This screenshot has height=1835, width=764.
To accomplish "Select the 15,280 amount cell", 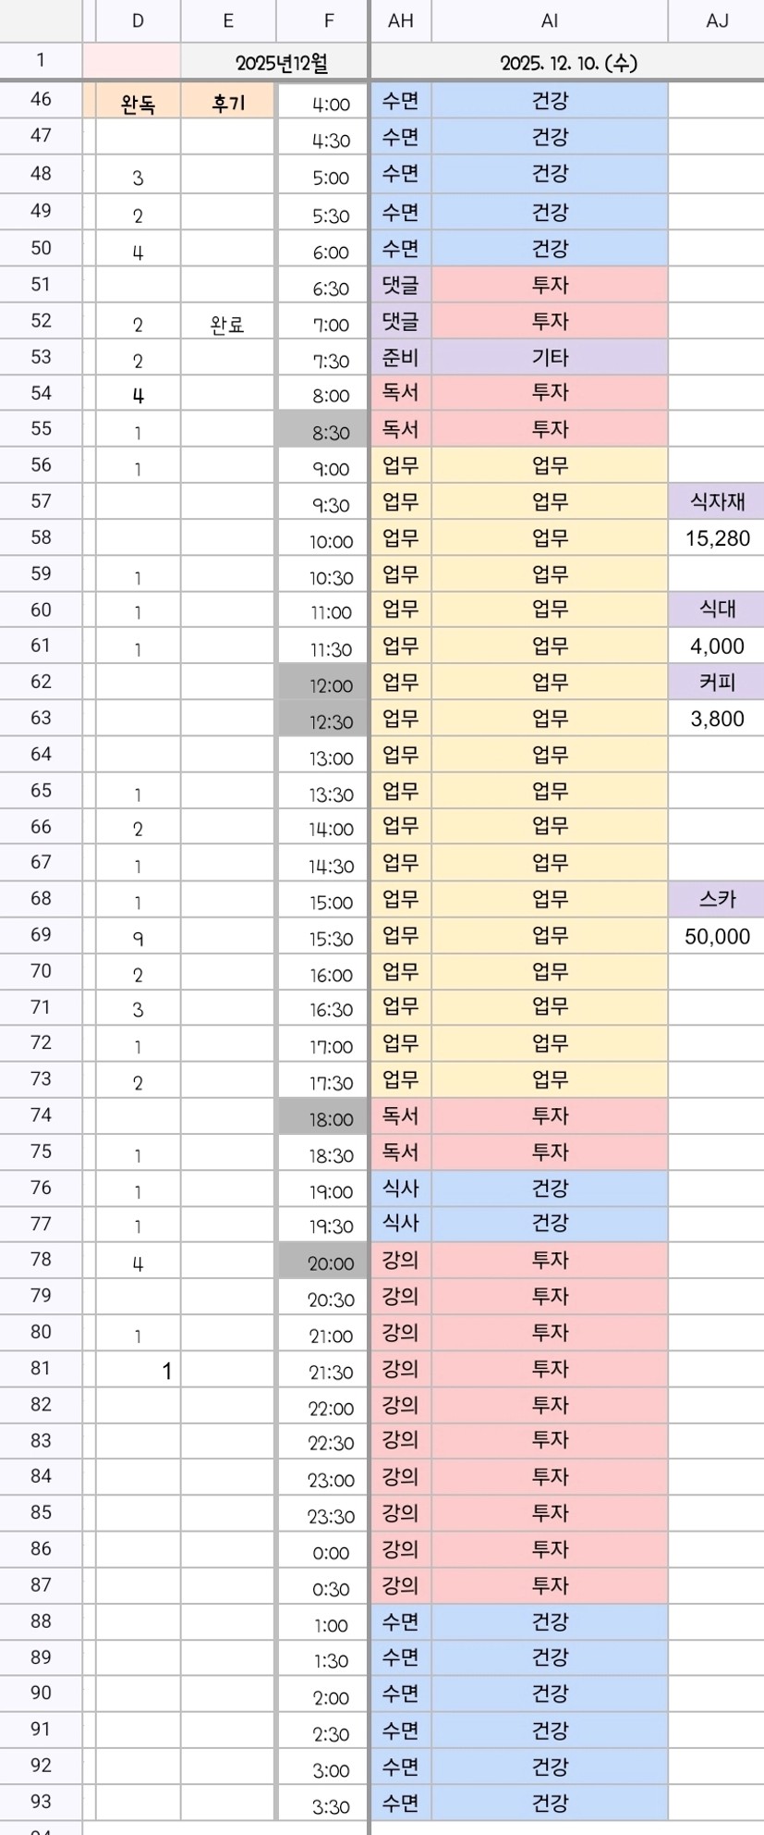I will point(717,538).
